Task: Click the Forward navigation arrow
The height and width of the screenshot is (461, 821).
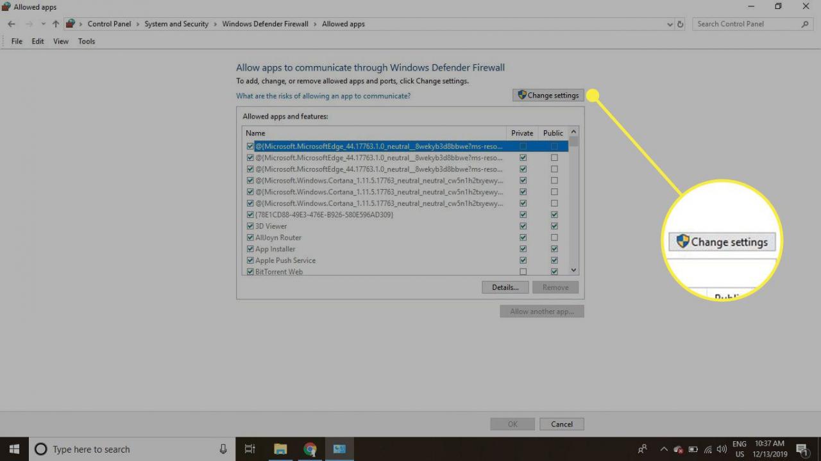Action: pos(29,24)
